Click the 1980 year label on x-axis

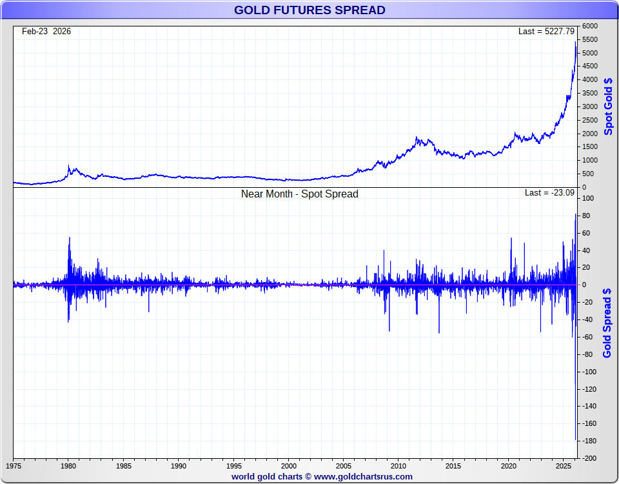tap(69, 466)
